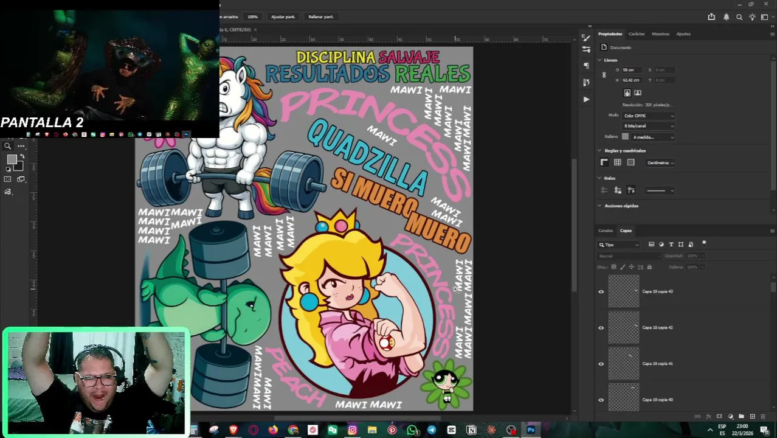The width and height of the screenshot is (777, 438).
Task: Toggle the layer filter on/off switch
Action: point(704,243)
